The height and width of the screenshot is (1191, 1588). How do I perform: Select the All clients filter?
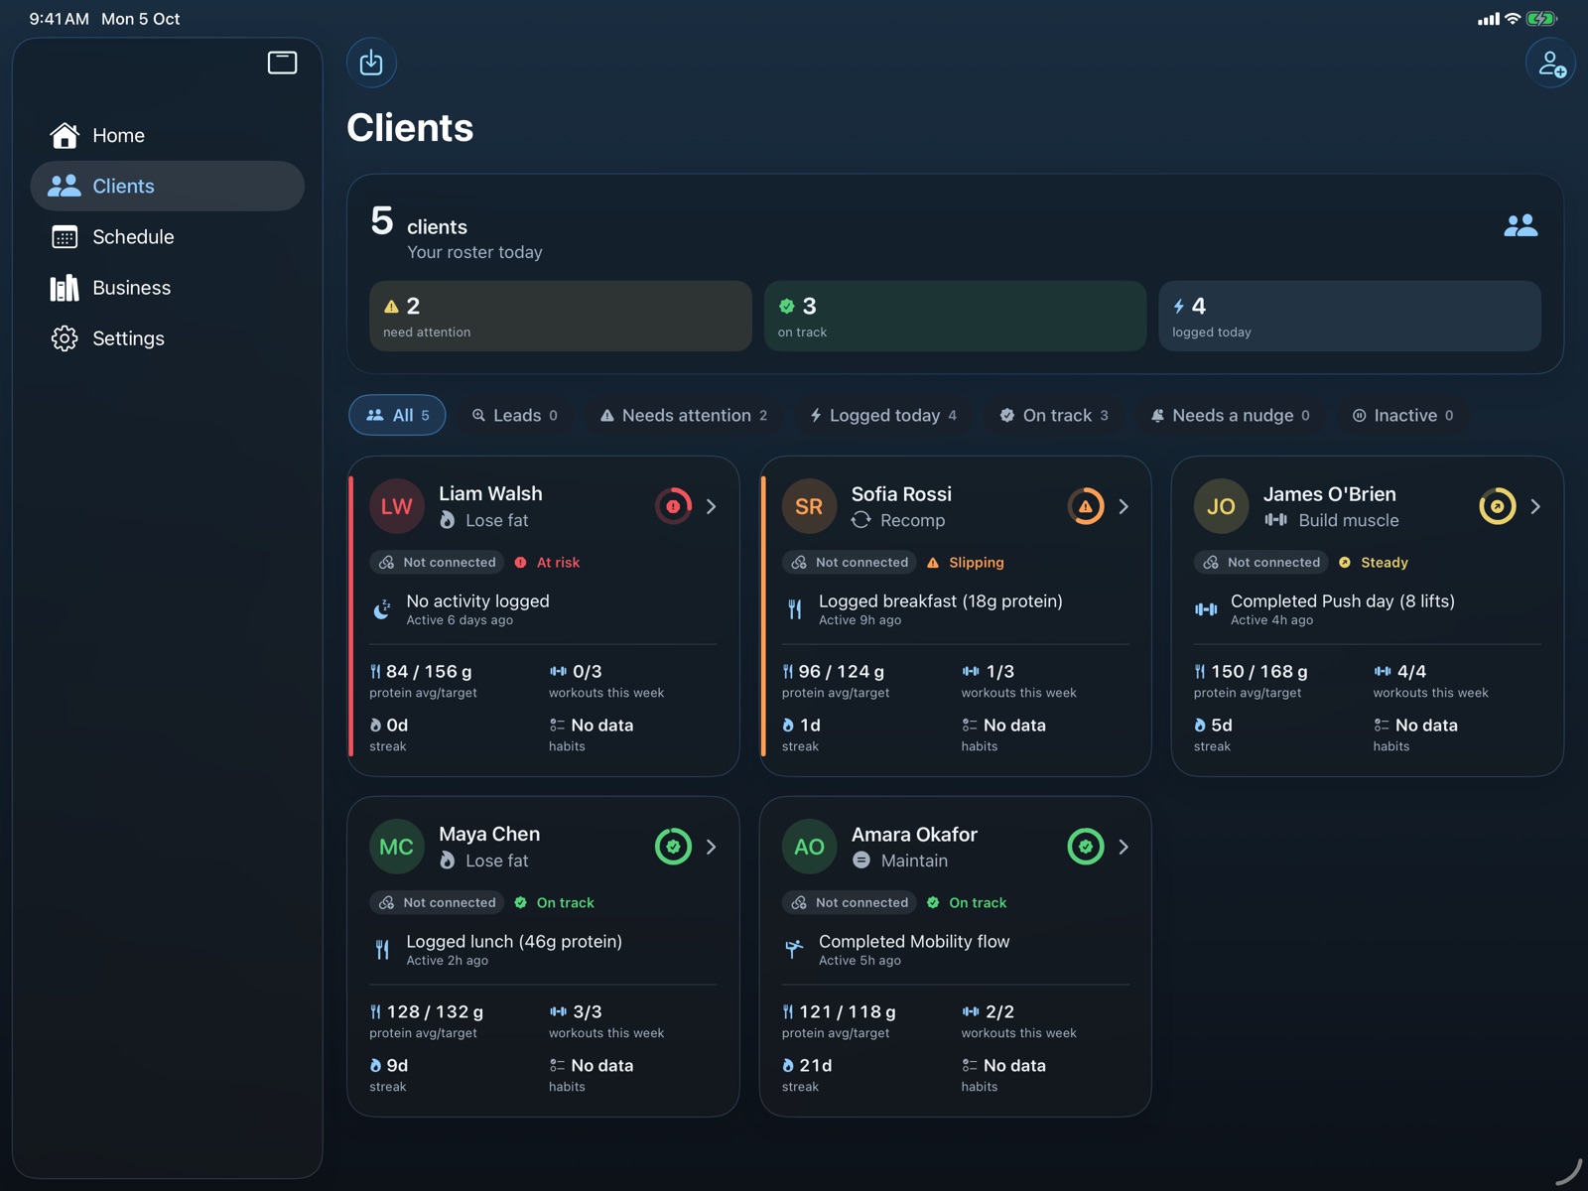click(x=397, y=415)
